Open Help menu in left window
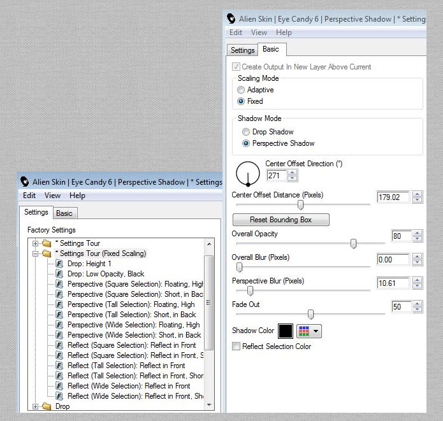This screenshot has height=421, width=443. (77, 196)
